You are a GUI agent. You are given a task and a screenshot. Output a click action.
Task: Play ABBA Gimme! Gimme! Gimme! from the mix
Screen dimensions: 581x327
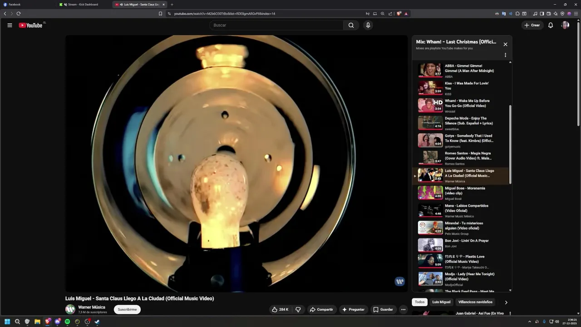point(460,70)
